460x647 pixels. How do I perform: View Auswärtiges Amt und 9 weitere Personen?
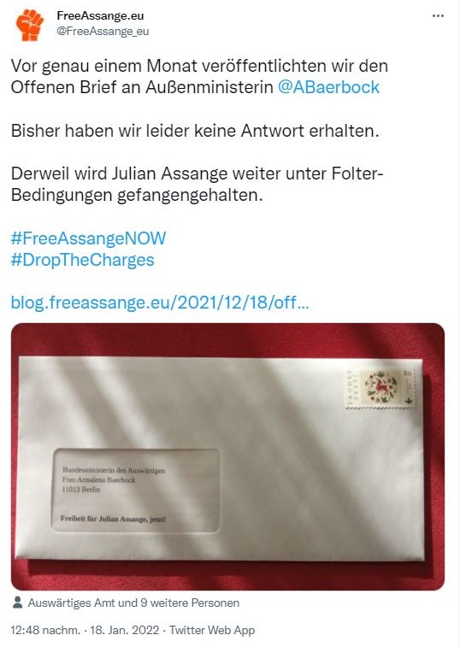(x=133, y=603)
